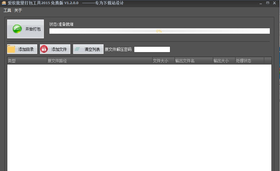The image size is (280, 171).
Task: Sort by the 原文件路径 column header
Action: pos(99,61)
